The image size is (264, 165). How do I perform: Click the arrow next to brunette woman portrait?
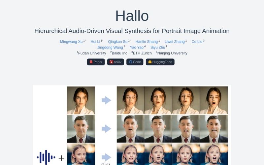[106, 100]
